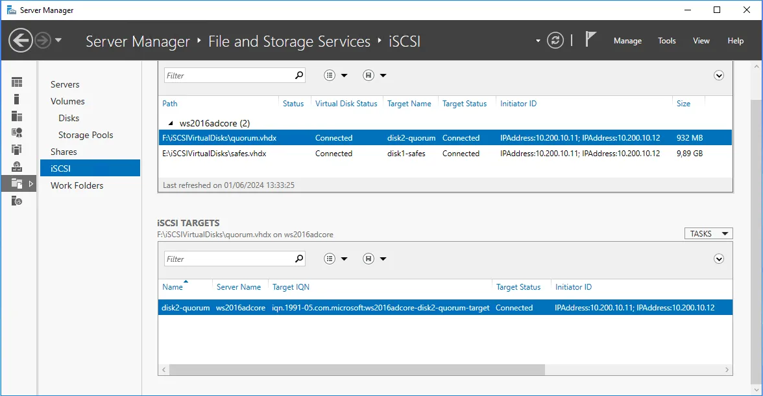Select the Local Server sidebar icon
This screenshot has width=763, height=396.
click(x=17, y=99)
